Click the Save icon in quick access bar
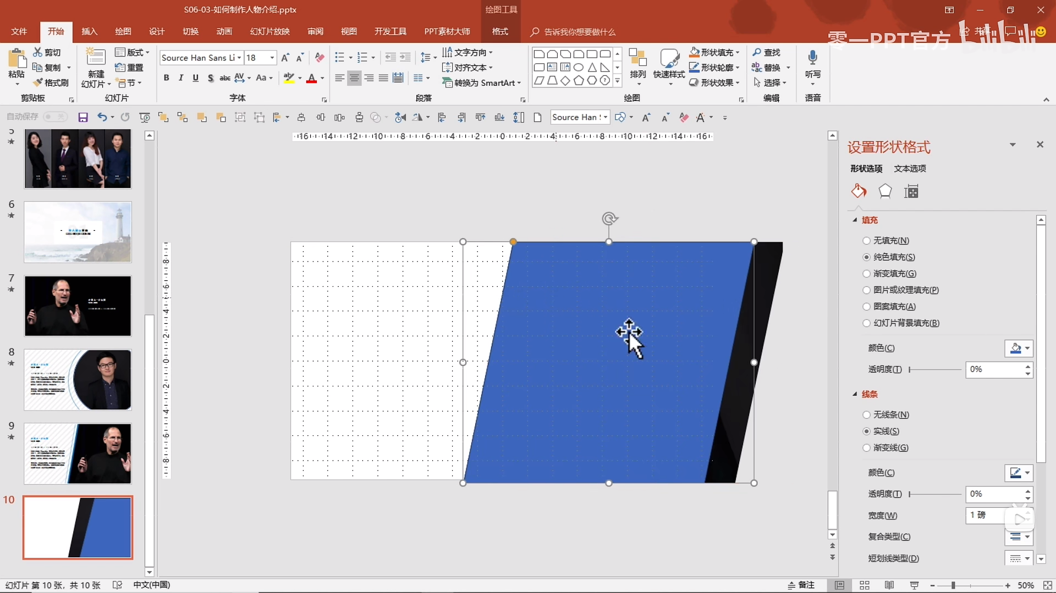The width and height of the screenshot is (1056, 593). 83,117
